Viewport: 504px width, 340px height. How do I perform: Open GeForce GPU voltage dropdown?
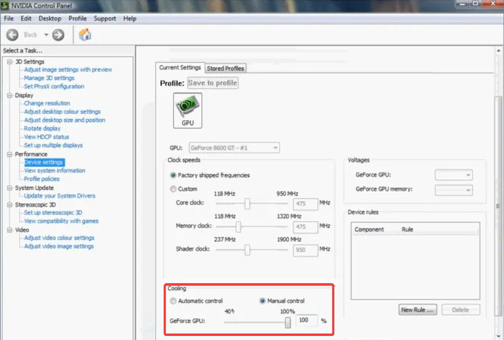point(454,175)
